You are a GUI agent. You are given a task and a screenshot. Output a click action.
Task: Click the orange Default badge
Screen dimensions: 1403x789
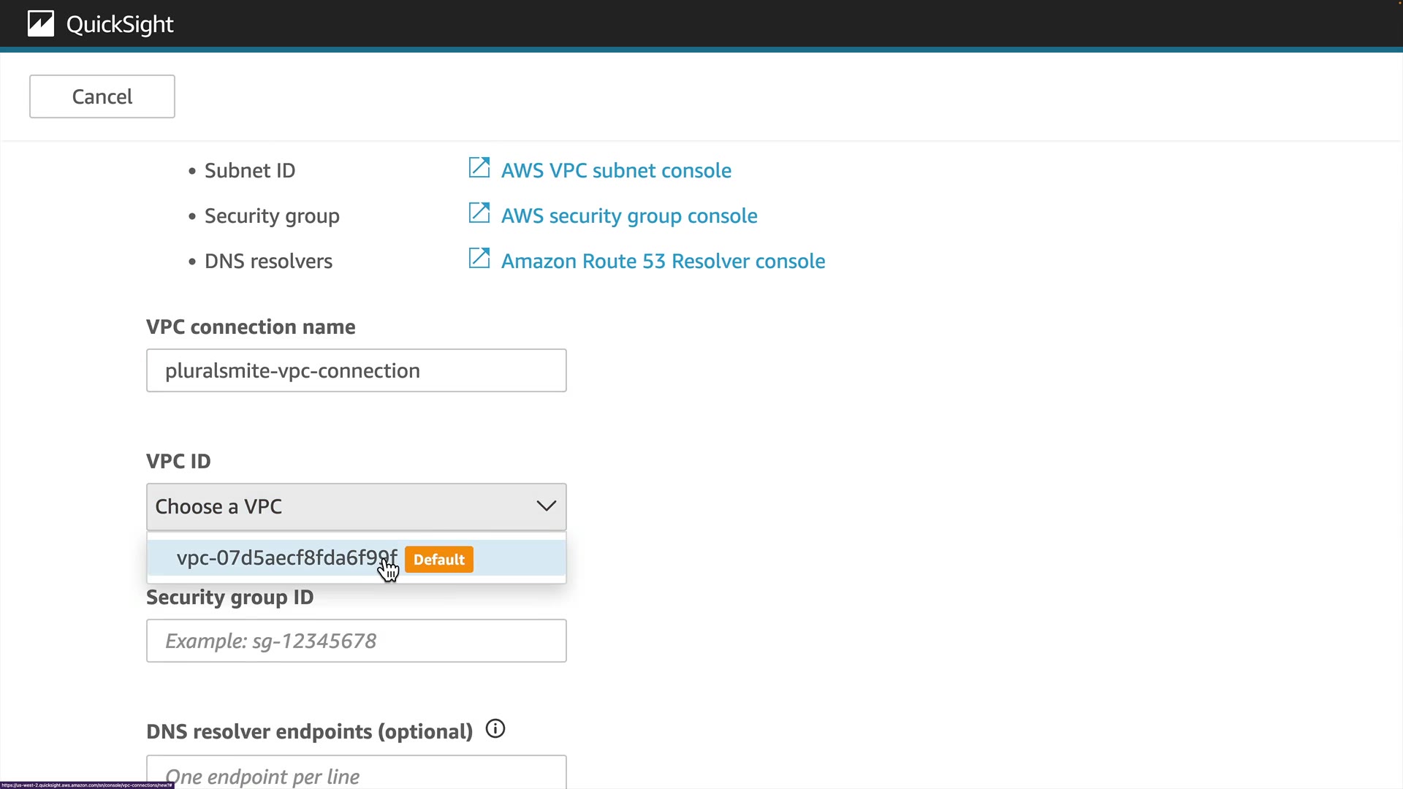tap(439, 560)
